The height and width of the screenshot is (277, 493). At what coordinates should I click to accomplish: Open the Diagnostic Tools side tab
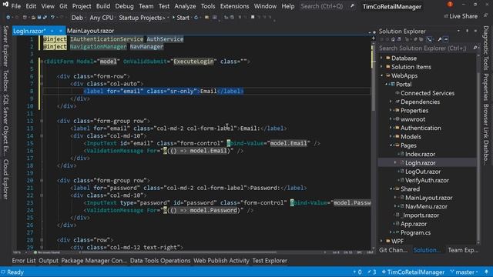[x=486, y=48]
